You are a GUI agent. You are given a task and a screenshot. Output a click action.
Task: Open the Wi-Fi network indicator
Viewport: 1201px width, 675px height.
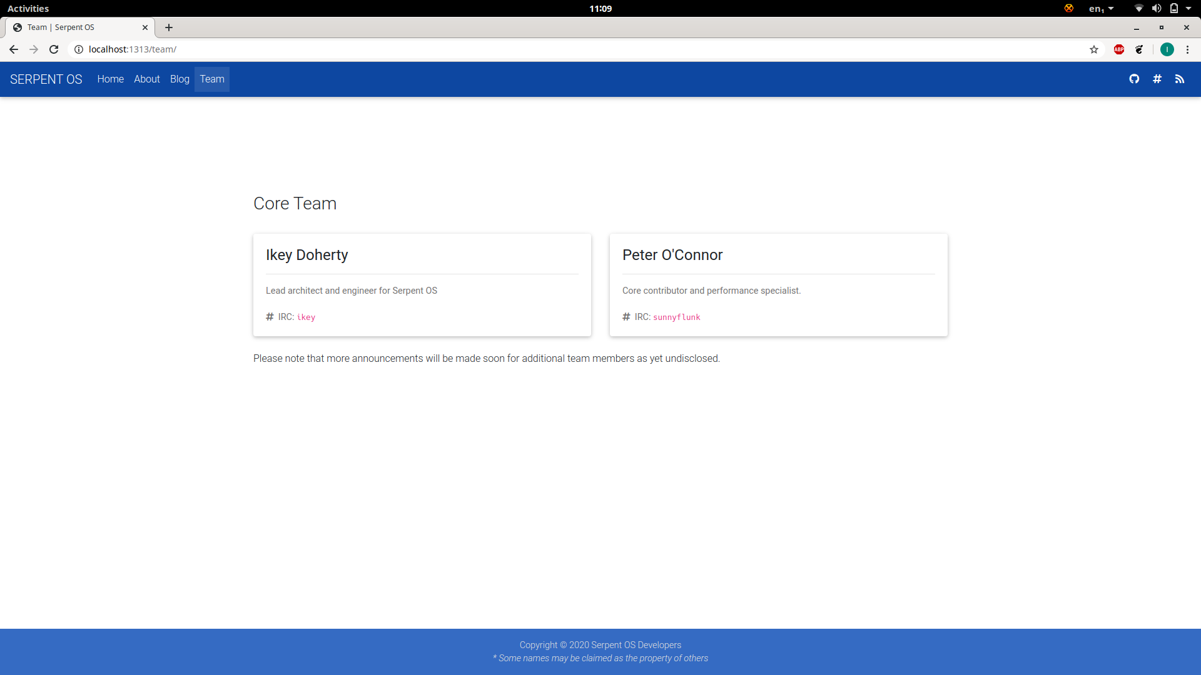pos(1139,8)
